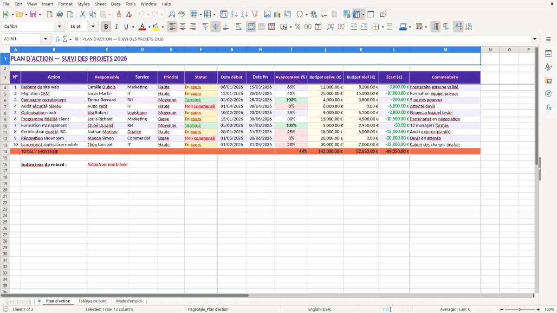Screen dimensions: 557x313
Task: Apply red font color swatch
Action: click(x=142, y=27)
